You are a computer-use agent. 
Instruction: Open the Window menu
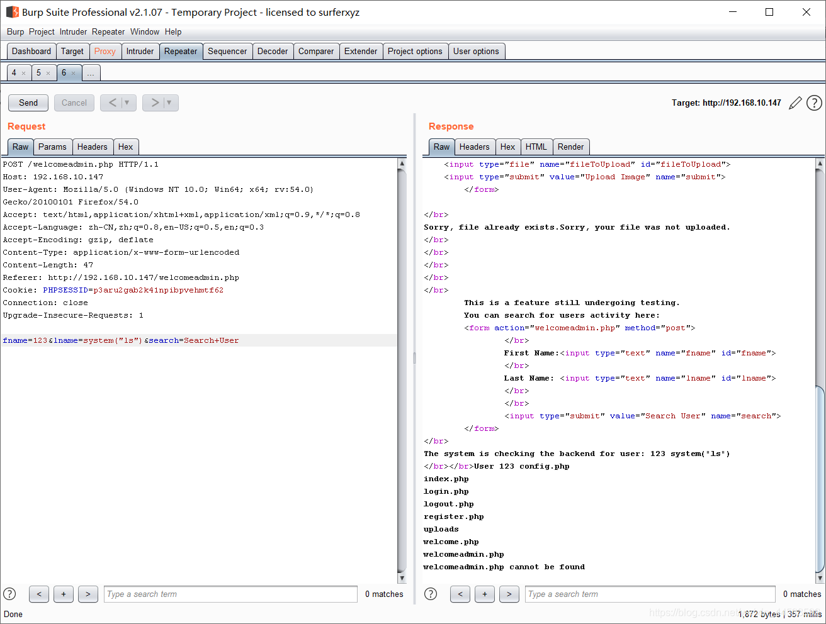(x=145, y=31)
